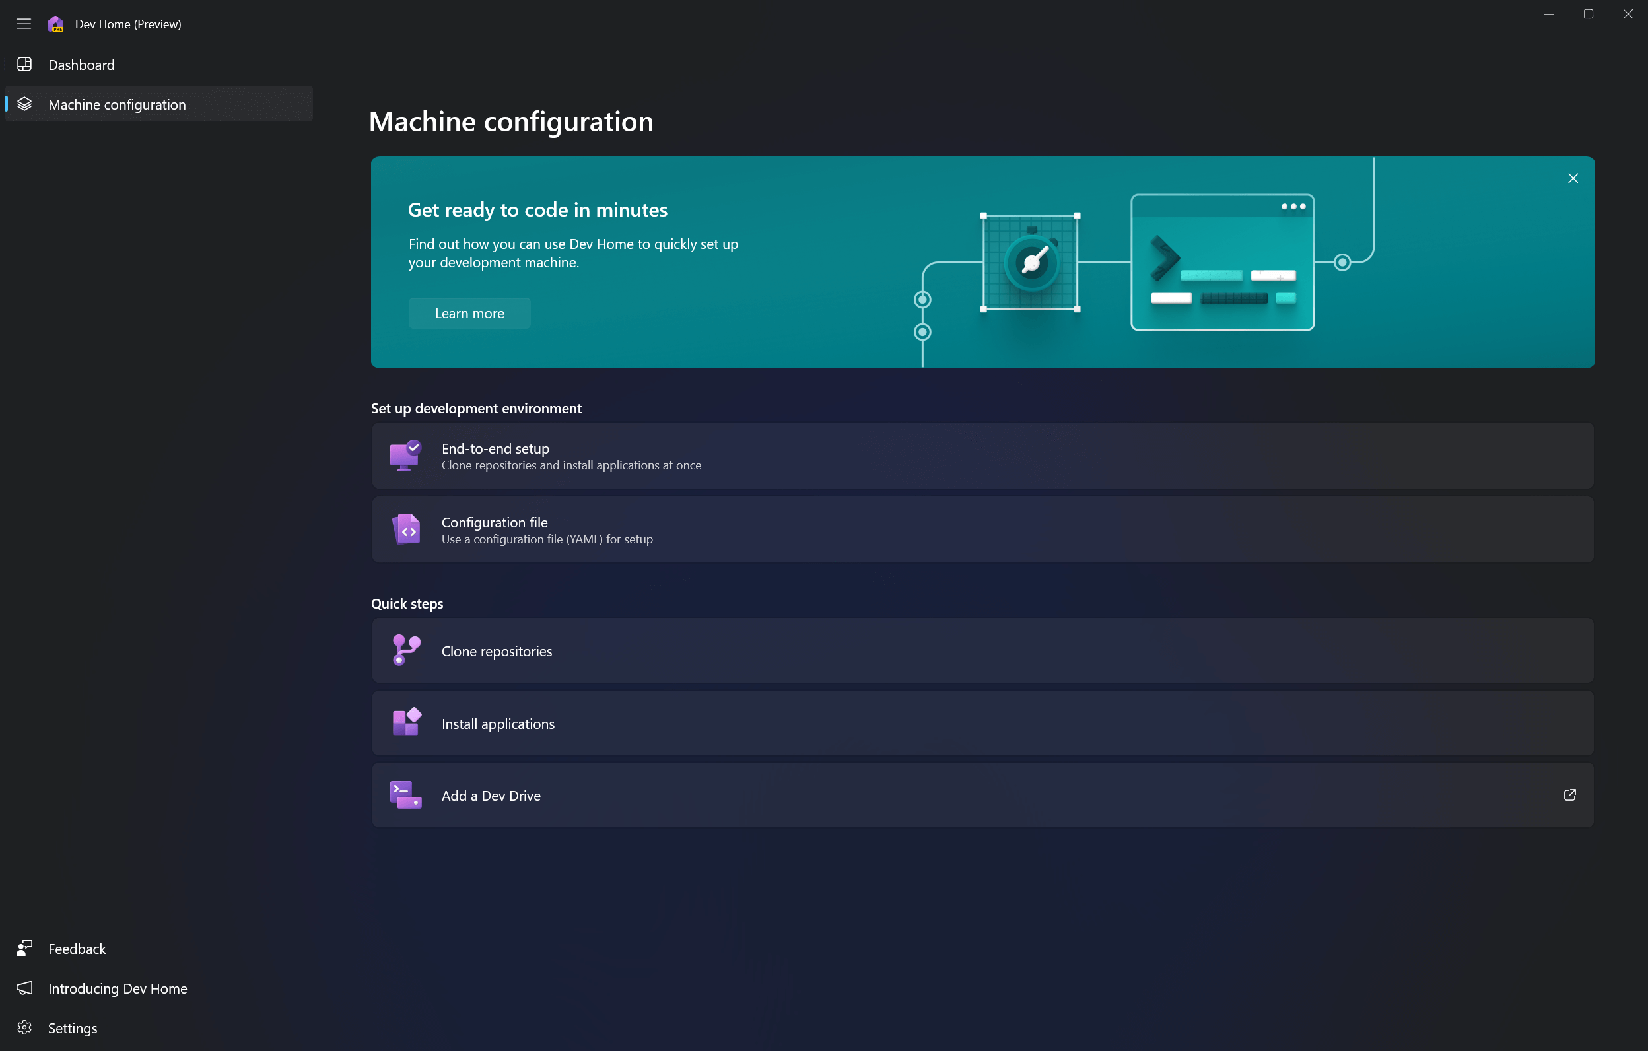Click the Add a Dev Drive icon

pos(406,795)
